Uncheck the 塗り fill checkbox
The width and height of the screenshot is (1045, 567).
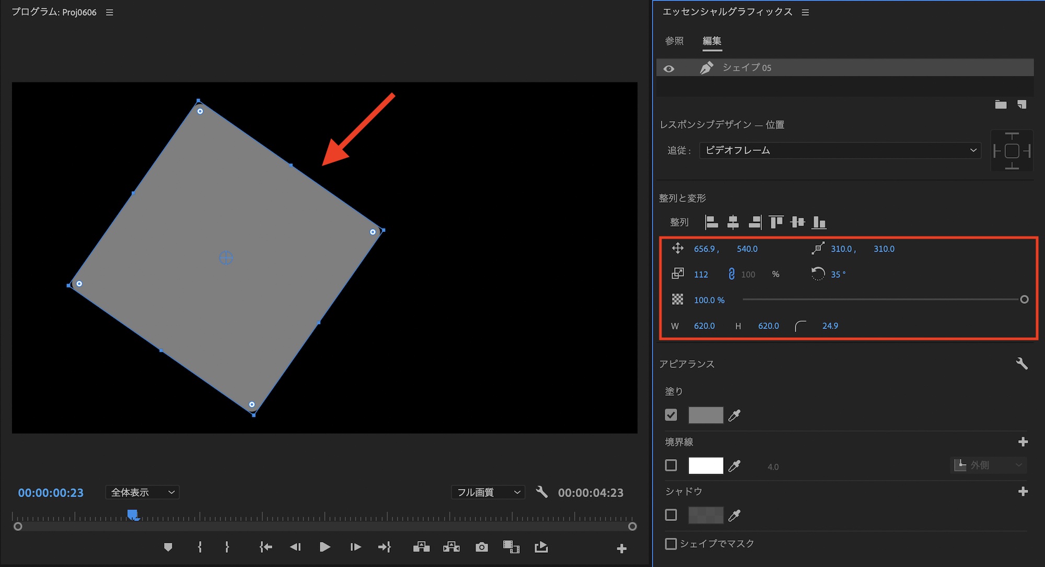tap(671, 415)
